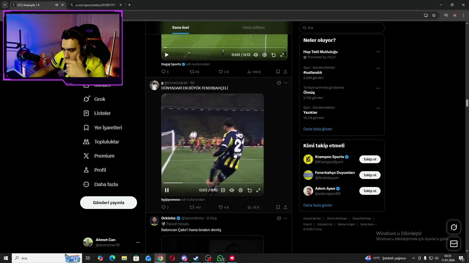The image size is (469, 263).
Task: Open the floating messages envelope button
Action: click(x=454, y=244)
